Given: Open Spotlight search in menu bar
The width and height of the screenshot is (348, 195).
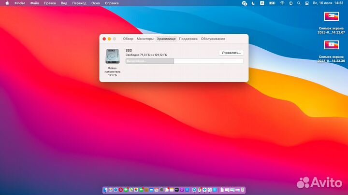Looking at the screenshot, I should pyautogui.click(x=299, y=3).
